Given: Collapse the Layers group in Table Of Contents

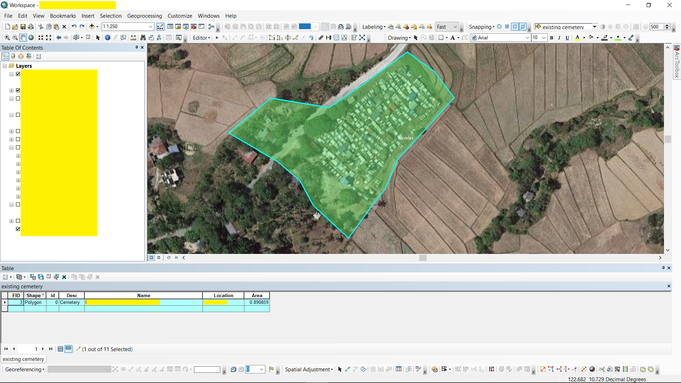Looking at the screenshot, I should point(5,66).
